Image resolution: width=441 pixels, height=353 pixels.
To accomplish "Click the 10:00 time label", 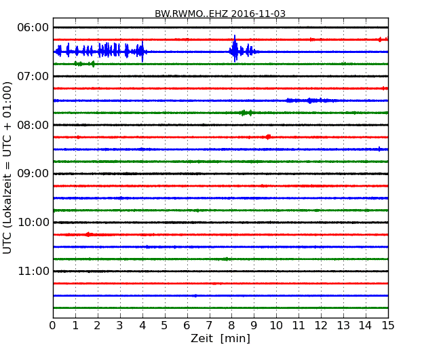I will point(33,223).
